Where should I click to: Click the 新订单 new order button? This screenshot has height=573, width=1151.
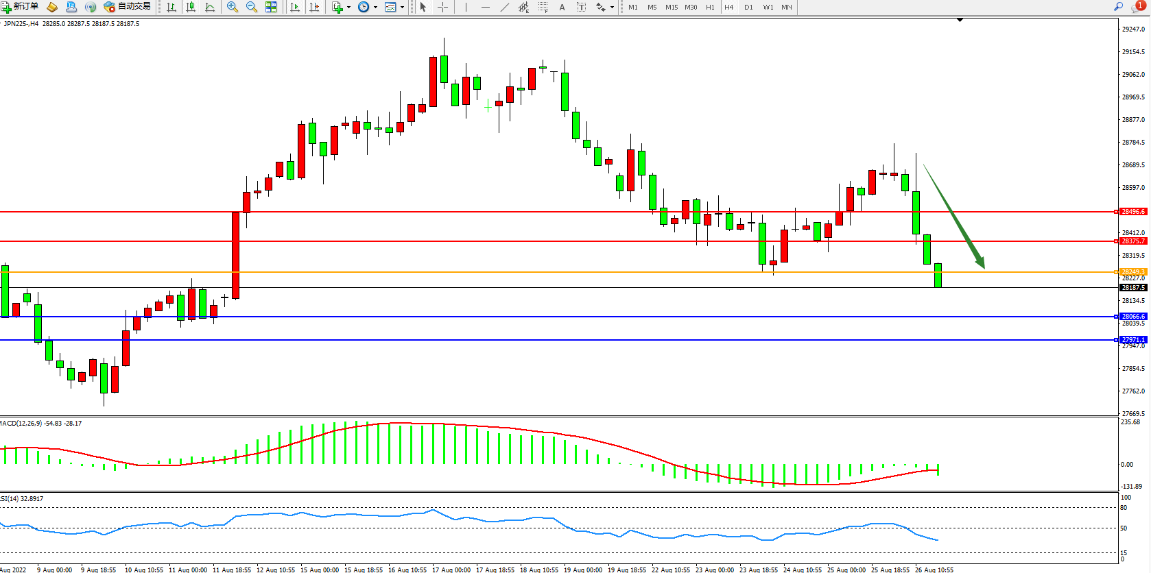click(20, 7)
